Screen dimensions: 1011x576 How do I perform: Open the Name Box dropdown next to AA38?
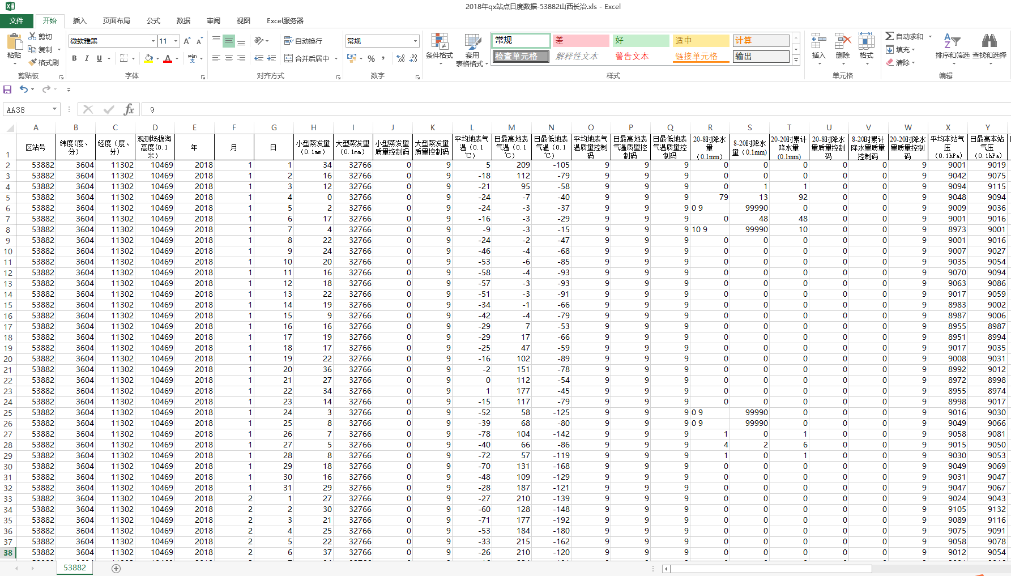point(55,109)
